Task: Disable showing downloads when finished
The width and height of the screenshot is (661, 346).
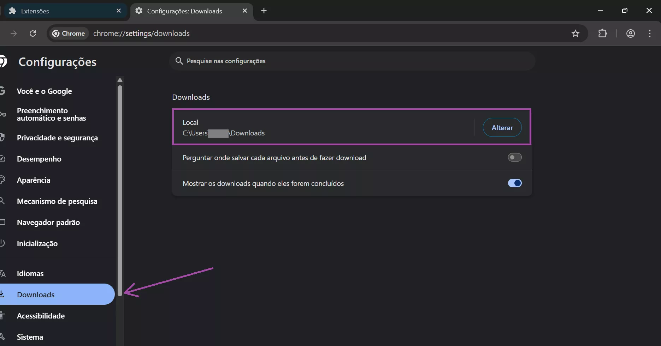Action: 515,183
